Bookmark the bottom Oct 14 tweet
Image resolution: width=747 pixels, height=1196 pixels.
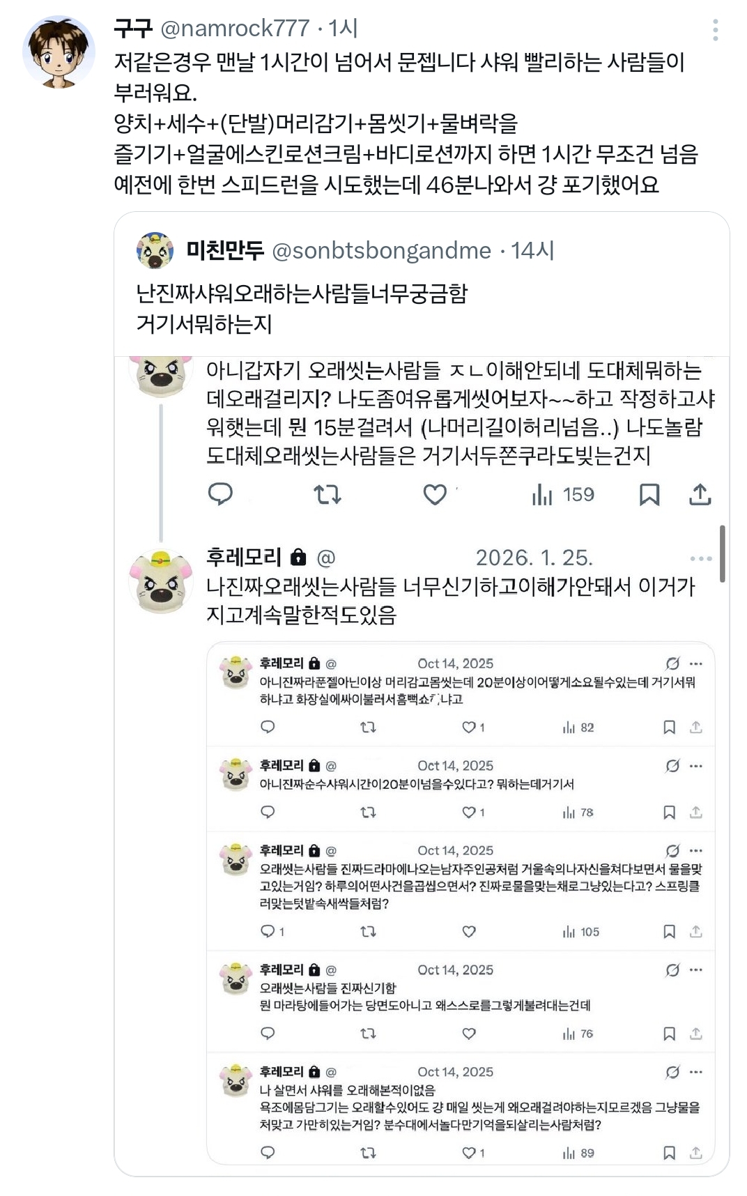[671, 1151]
